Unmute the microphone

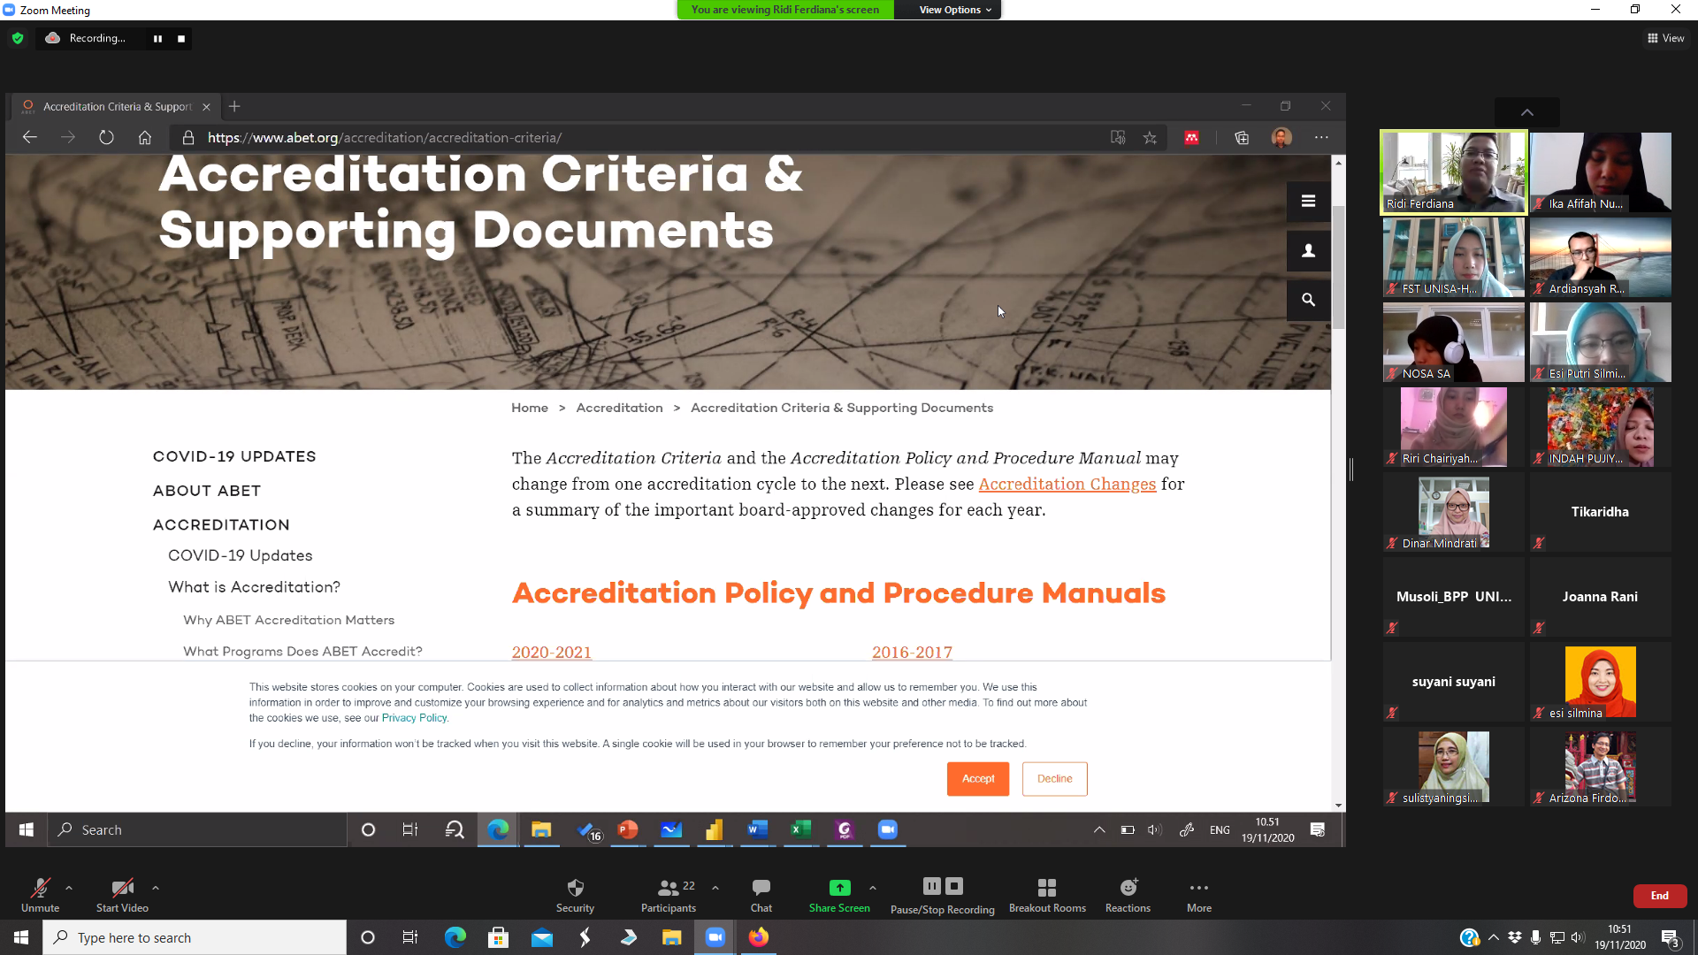coord(40,888)
